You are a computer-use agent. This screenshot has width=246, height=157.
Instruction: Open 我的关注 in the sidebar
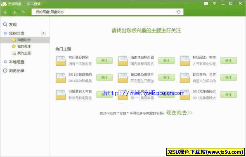click(x=24, y=46)
